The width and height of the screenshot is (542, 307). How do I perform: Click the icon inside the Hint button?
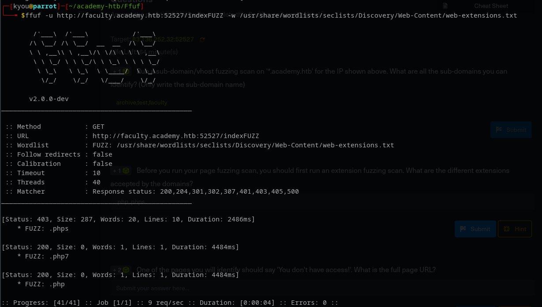tap(507, 229)
